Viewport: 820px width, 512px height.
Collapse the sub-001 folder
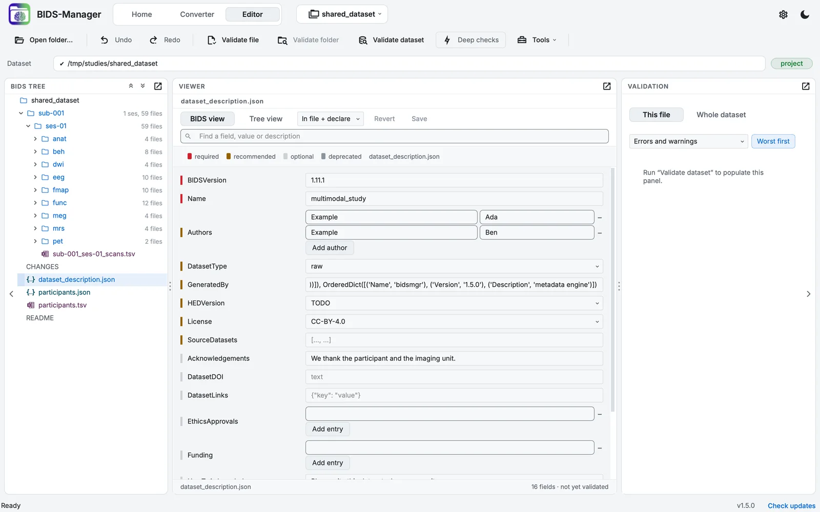tap(21, 113)
